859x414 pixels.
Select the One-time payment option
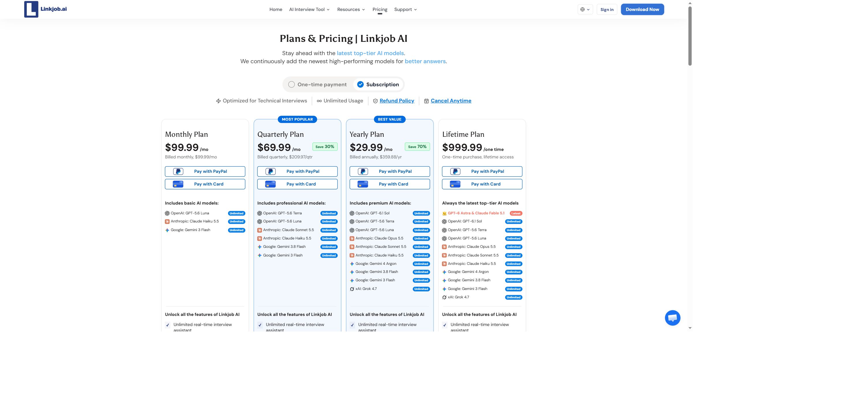[318, 84]
